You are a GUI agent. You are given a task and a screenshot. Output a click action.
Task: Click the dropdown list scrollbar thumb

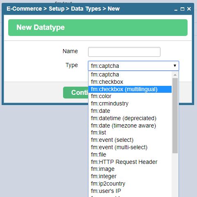[175, 116]
